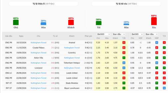168x93 pixels.
Task: Click the blue H over/under badge in Bayer Leverkusen row
Action: tap(164, 88)
